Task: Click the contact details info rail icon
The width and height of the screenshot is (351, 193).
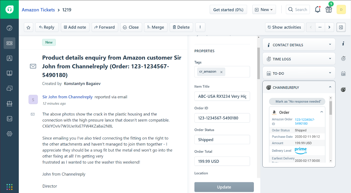Action: pyautogui.click(x=343, y=44)
